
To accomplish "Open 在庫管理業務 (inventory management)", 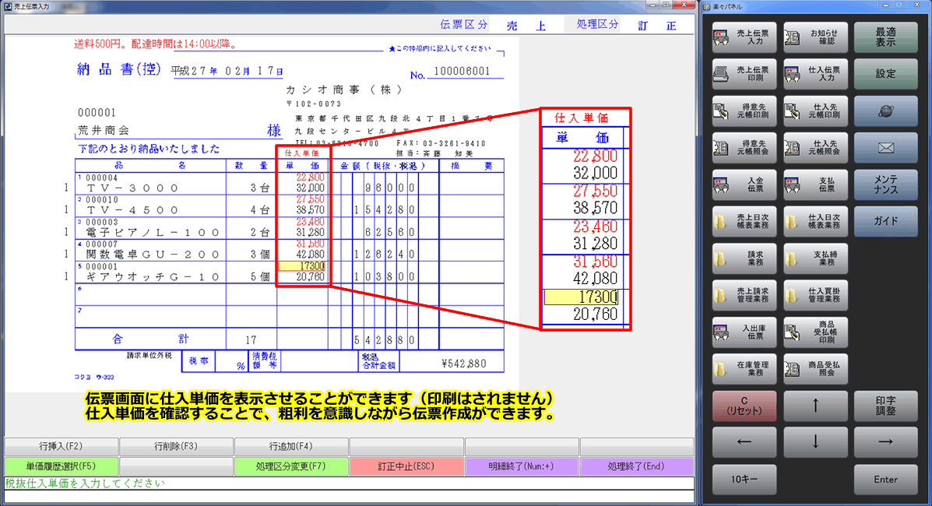I will (x=744, y=368).
